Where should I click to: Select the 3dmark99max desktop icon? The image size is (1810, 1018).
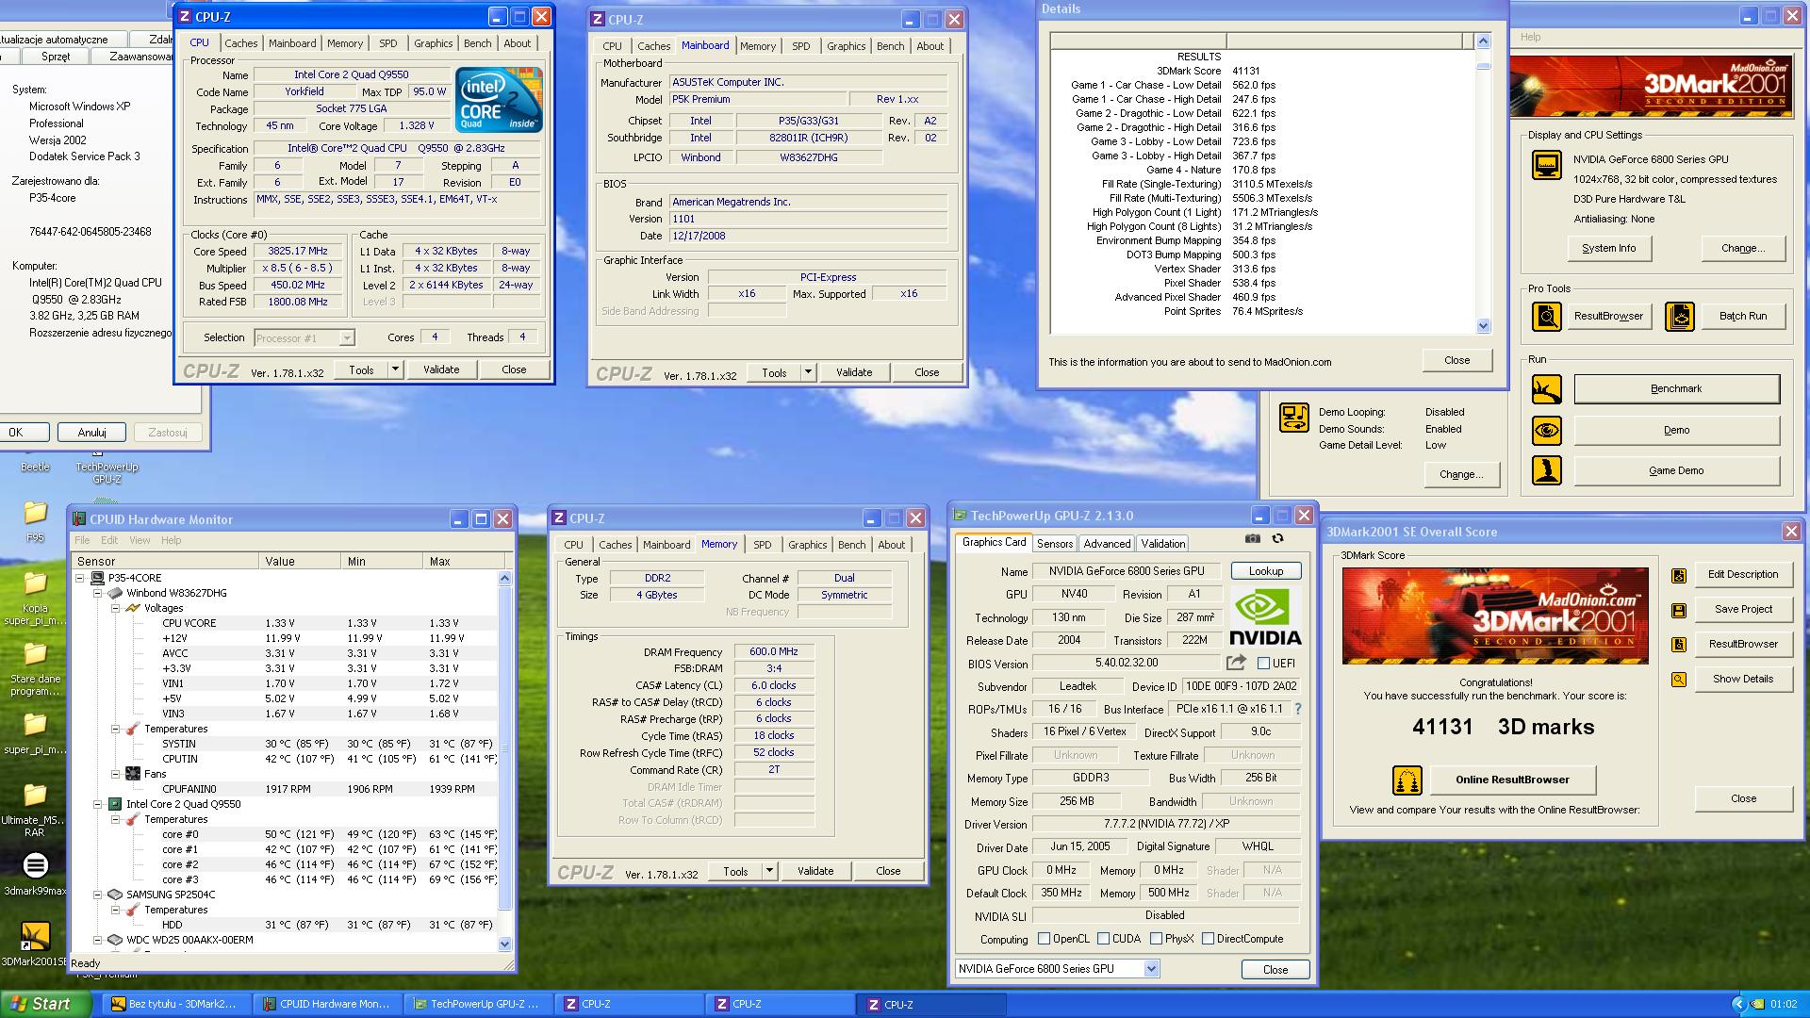pos(35,875)
